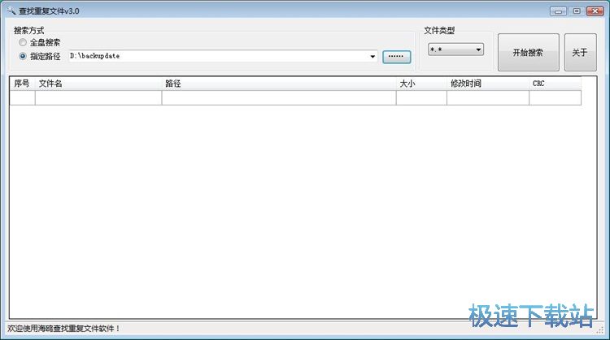Viewport: 610px width, 340px height.
Task: Click the 关于 button
Action: coord(580,53)
